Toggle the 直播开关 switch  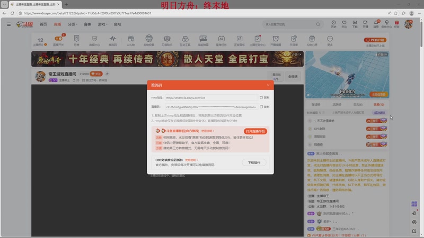pyautogui.click(x=58, y=39)
